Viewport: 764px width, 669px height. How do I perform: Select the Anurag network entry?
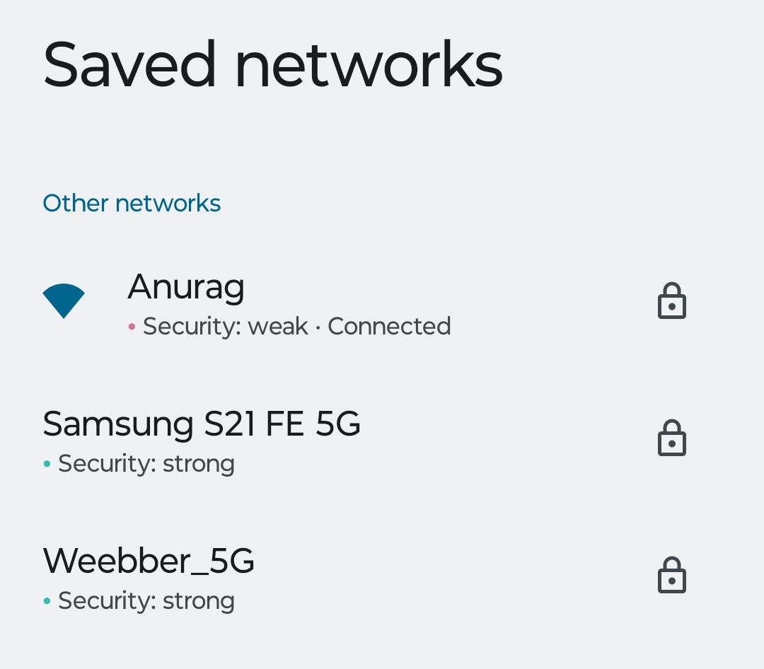[186, 287]
